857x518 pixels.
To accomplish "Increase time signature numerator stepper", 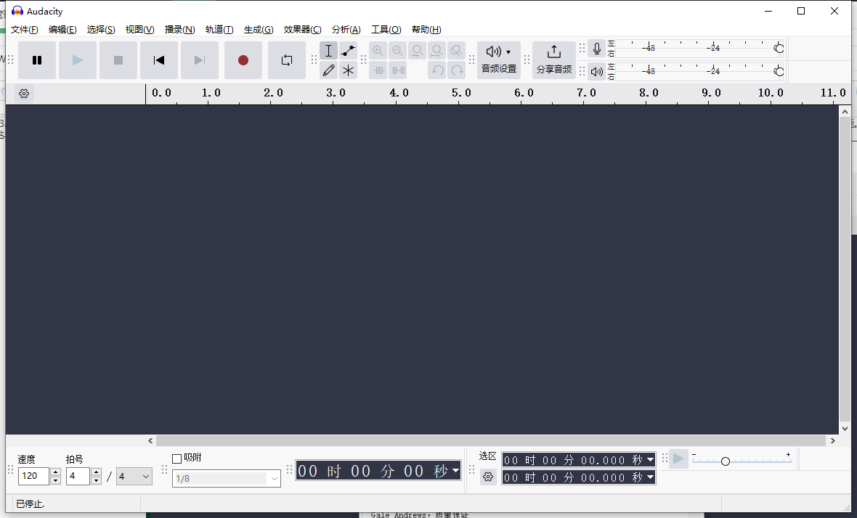I will point(96,472).
